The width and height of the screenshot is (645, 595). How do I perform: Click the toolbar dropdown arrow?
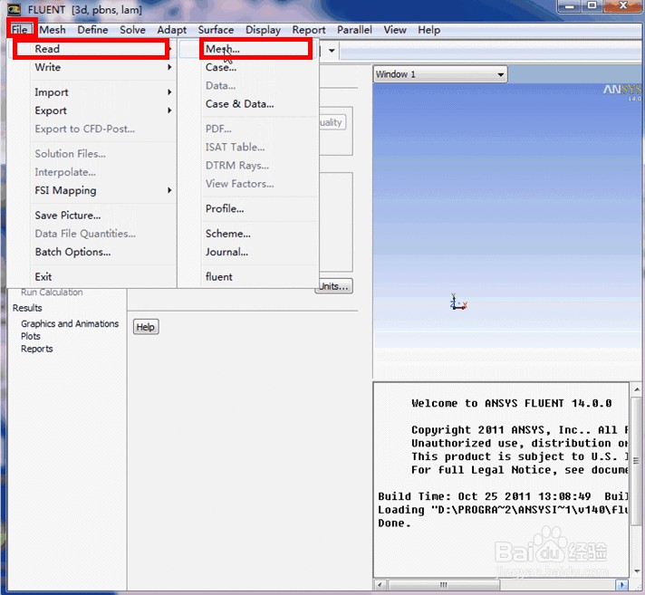point(332,51)
